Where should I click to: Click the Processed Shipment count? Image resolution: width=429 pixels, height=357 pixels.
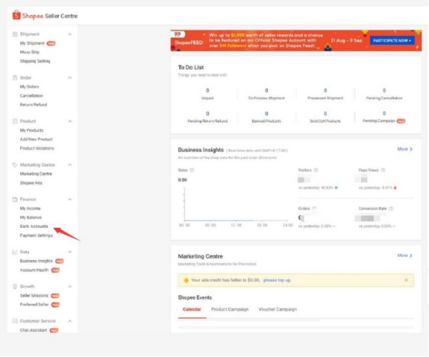325,90
